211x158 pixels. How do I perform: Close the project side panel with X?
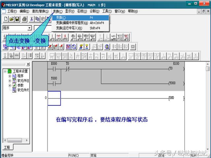(x=28, y=64)
